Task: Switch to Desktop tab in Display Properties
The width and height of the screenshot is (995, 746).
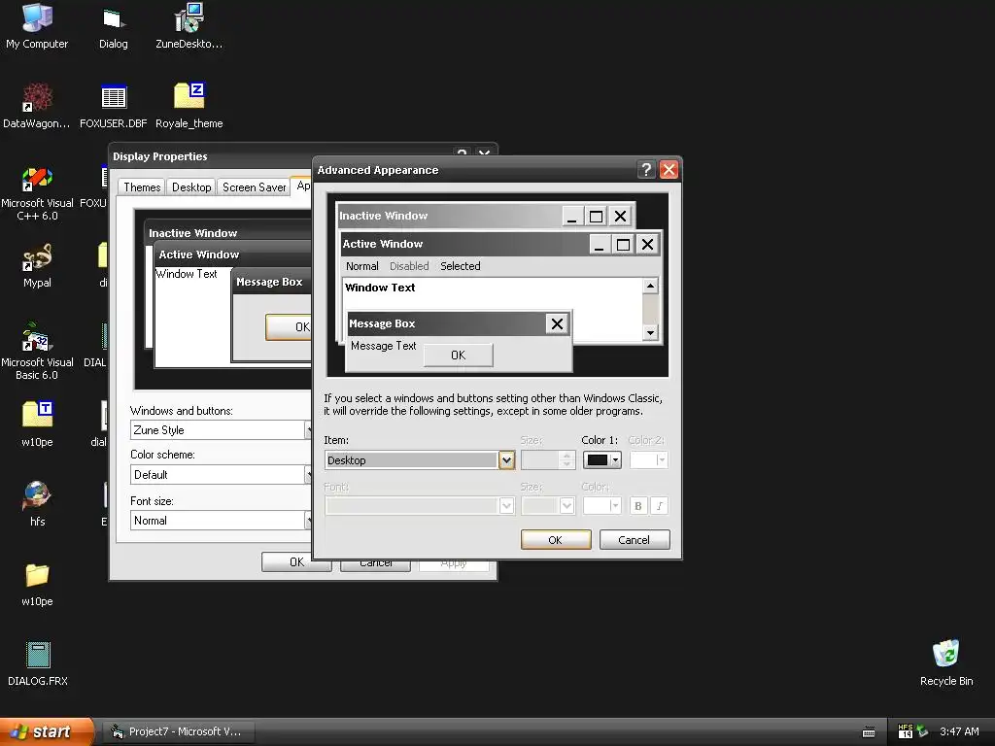Action: point(191,187)
